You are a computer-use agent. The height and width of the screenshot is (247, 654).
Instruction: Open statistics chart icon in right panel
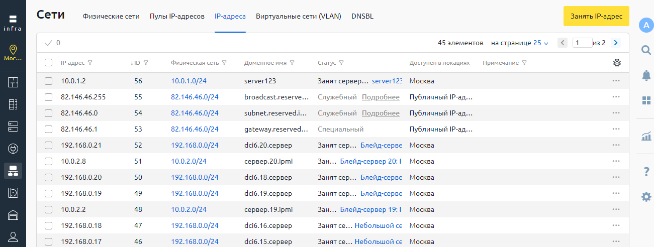pos(646,136)
